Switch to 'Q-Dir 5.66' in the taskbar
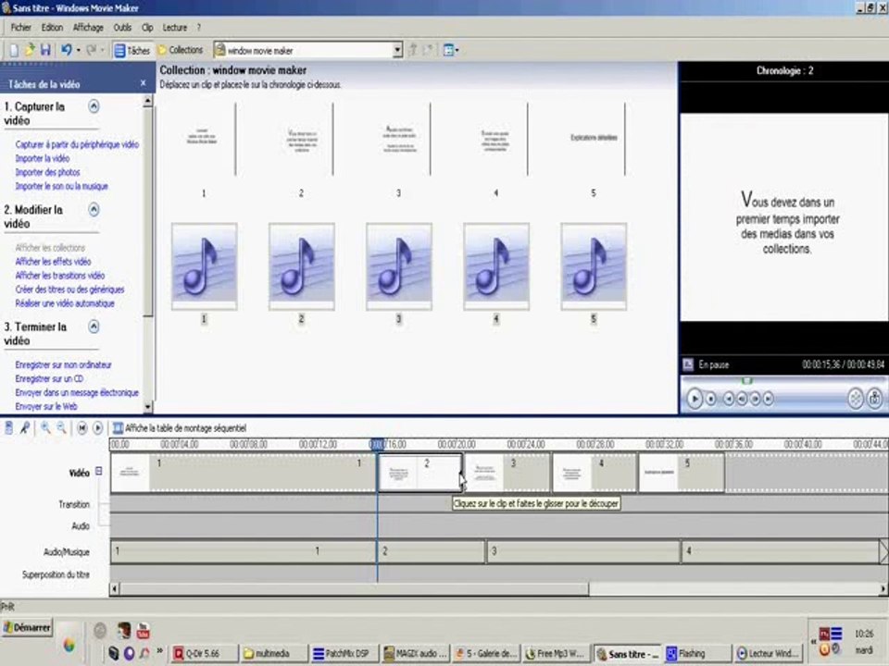This screenshot has width=889, height=666. tap(204, 654)
